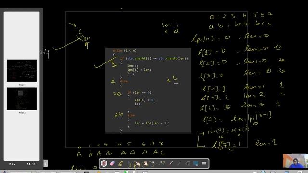This screenshot has height=173, width=308.
Task: Open Page 2 thumbnail in sidebar
Action: 22,99
